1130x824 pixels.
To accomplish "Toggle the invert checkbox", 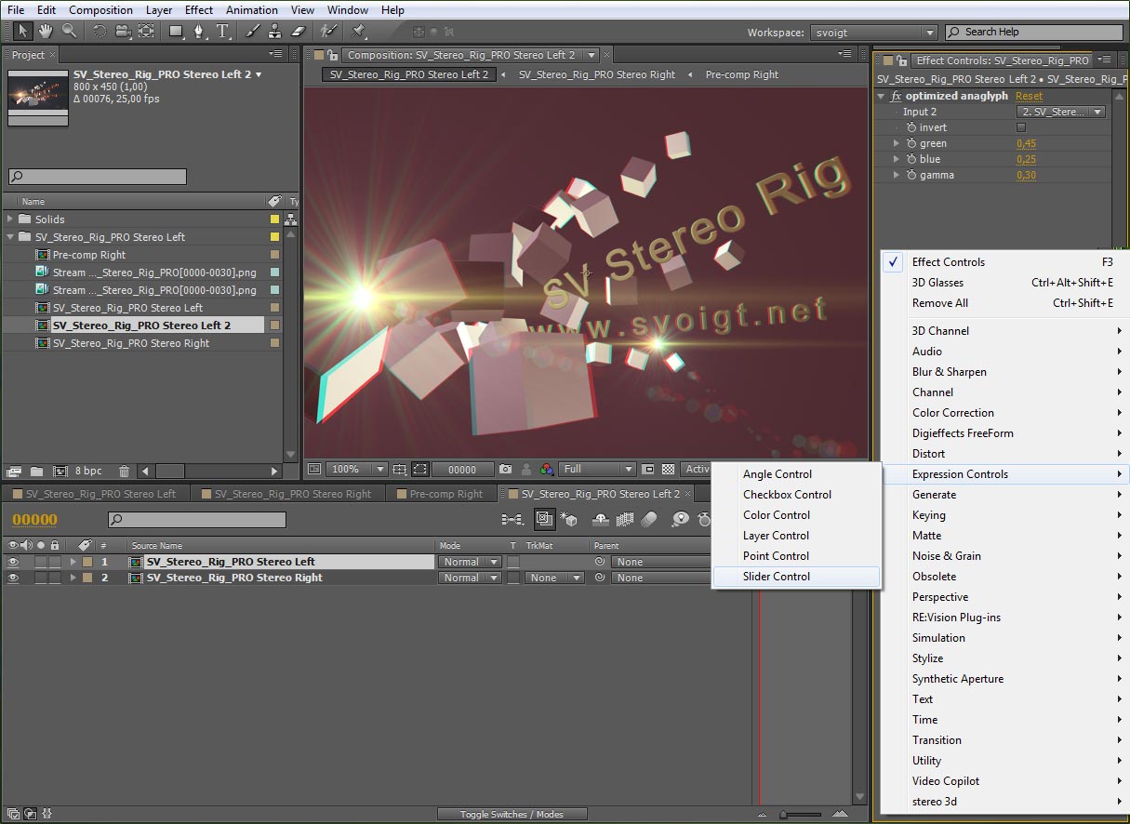I will [x=1021, y=127].
